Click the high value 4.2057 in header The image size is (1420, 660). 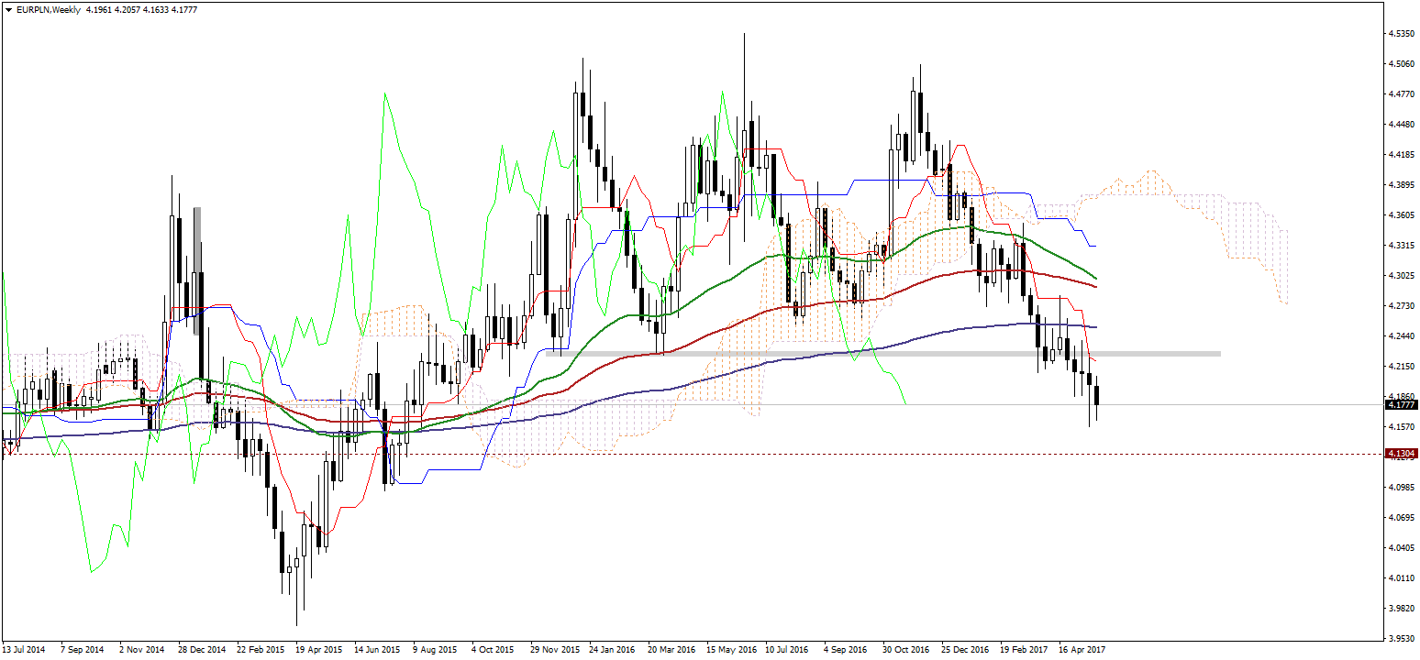point(127,9)
